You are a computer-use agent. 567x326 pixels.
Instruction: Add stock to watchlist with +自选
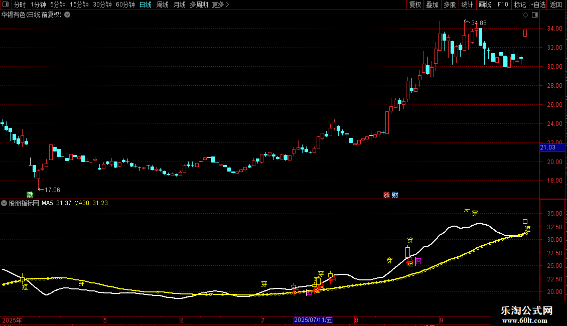538,5
